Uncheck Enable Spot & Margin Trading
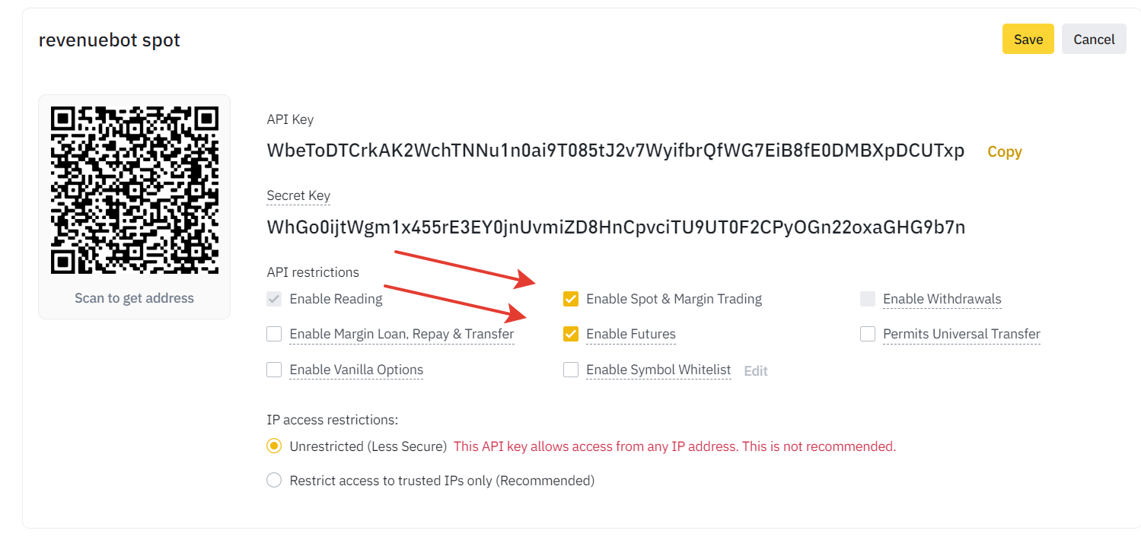1141x540 pixels. (571, 299)
